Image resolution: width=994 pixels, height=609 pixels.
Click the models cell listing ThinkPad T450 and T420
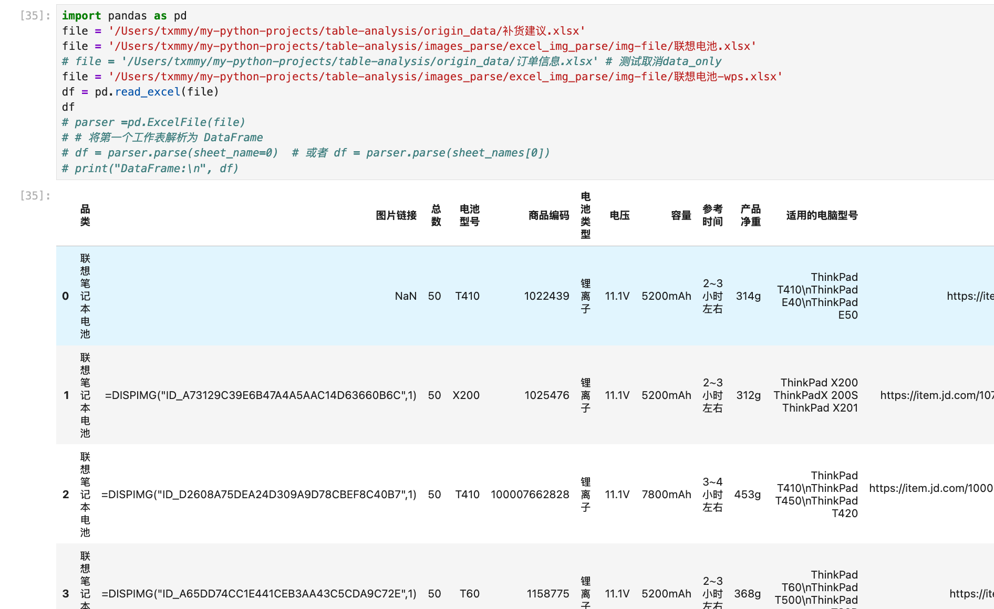(816, 495)
